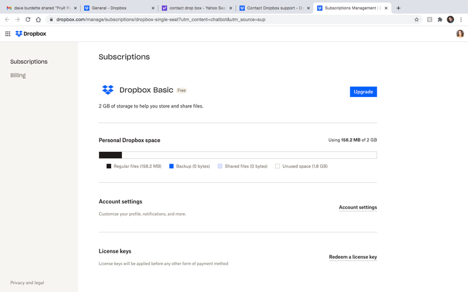Open the Chrome three-dot menu

[x=461, y=19]
